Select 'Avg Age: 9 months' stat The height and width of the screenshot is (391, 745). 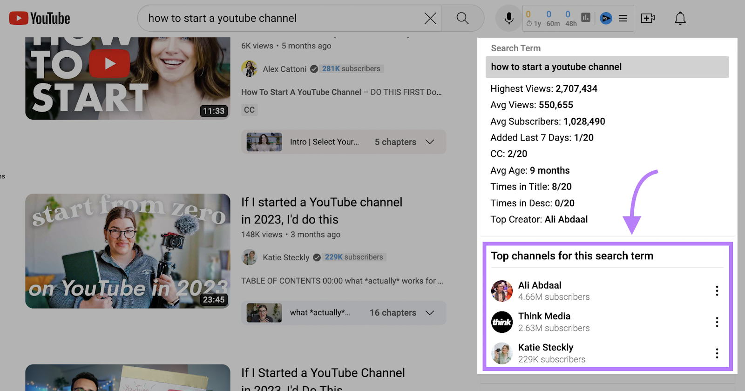coord(530,170)
